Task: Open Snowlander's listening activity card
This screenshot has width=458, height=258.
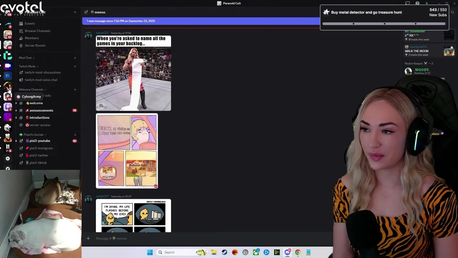Action: (429, 35)
